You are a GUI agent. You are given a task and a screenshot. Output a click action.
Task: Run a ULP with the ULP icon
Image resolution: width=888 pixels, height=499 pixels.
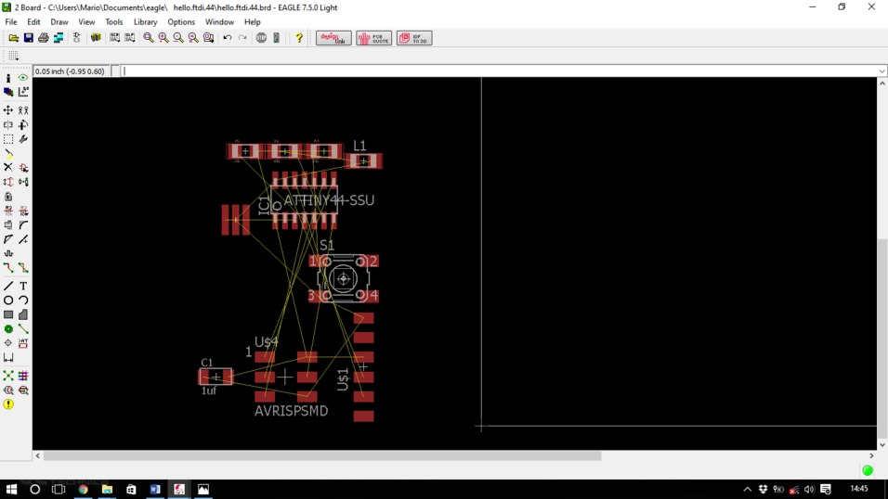pos(130,38)
